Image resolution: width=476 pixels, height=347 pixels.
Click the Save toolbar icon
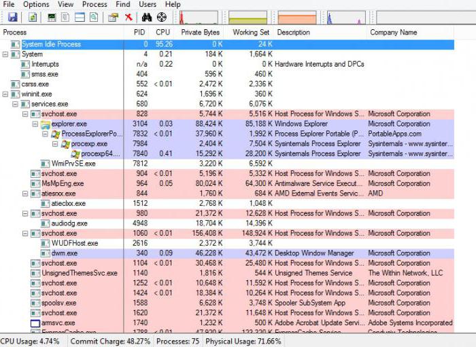tap(12, 17)
